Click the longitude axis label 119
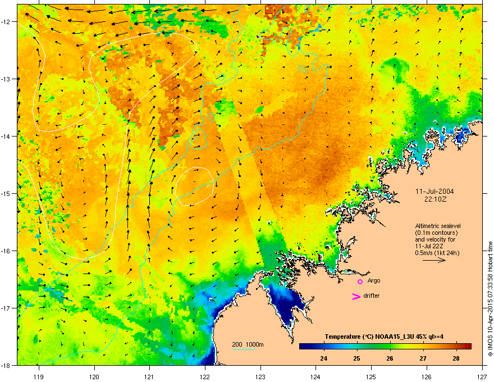 [39, 376]
